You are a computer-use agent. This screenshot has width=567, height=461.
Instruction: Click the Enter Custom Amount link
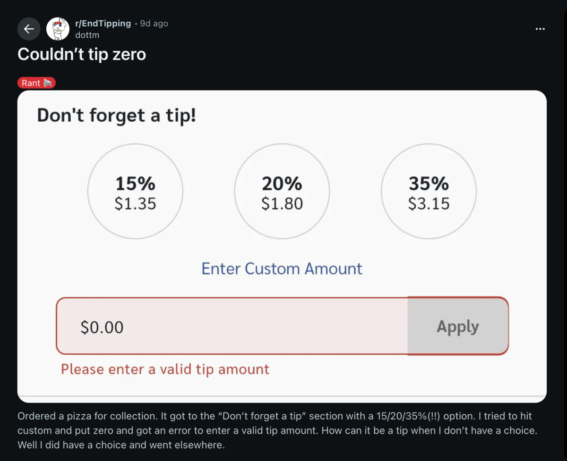pos(282,268)
